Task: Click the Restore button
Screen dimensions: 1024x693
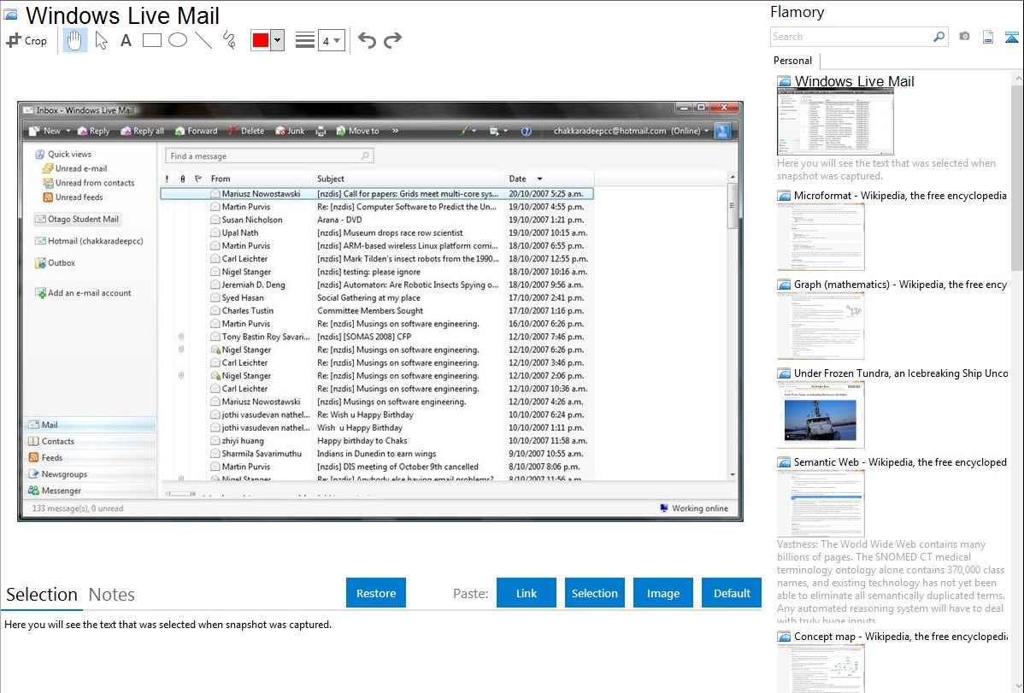Action: point(376,593)
